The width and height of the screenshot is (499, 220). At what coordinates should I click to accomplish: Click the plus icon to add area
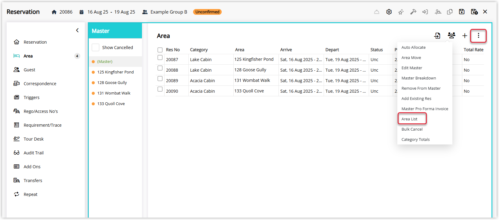coord(465,36)
